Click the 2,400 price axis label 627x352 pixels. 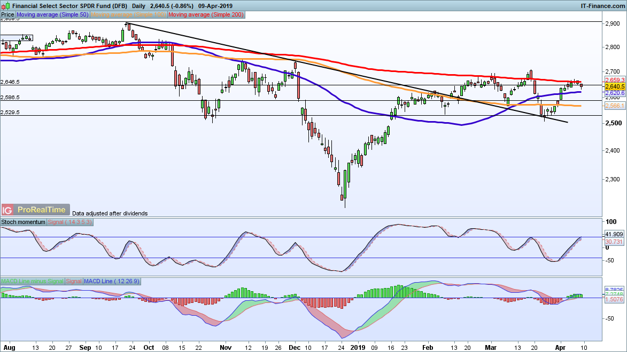613,151
